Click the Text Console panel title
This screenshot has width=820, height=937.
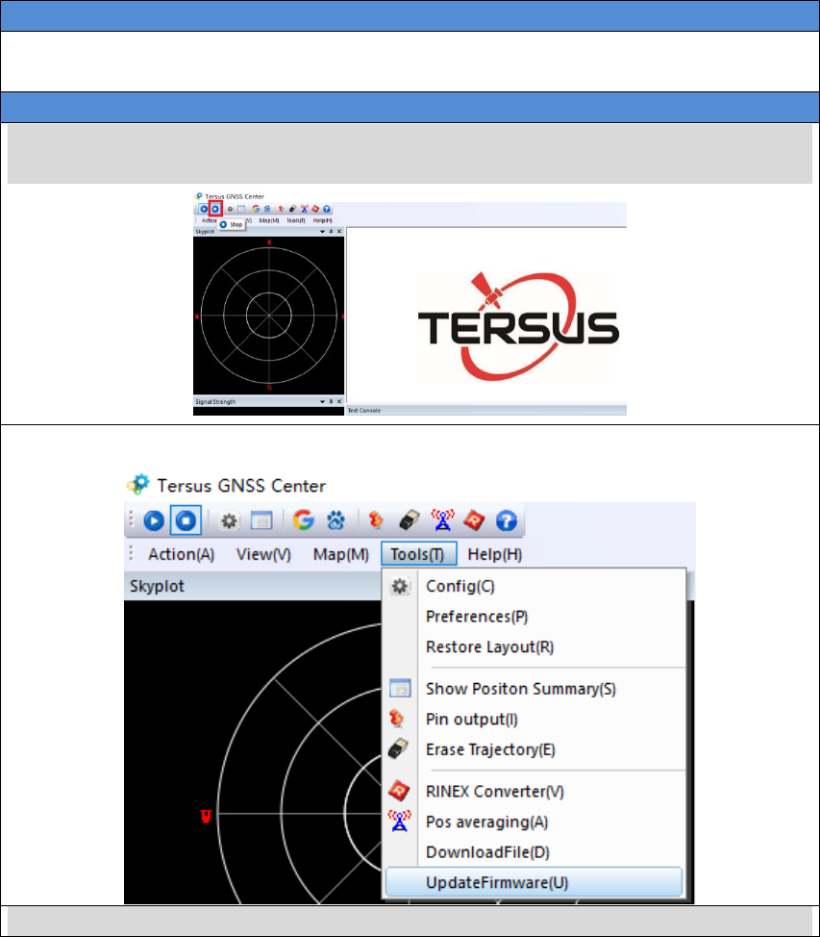[364, 411]
